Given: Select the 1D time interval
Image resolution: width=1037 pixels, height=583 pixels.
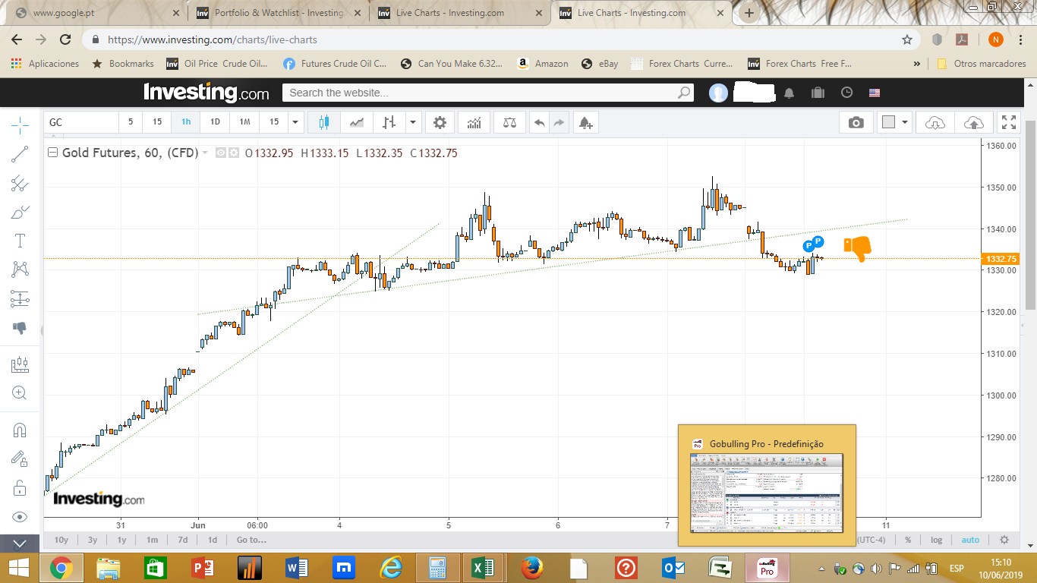Looking at the screenshot, I should (x=215, y=122).
